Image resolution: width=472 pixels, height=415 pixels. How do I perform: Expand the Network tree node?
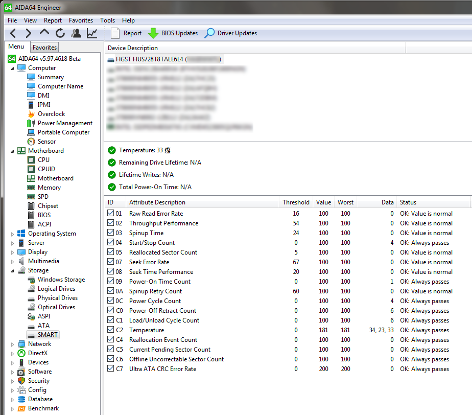[12, 344]
